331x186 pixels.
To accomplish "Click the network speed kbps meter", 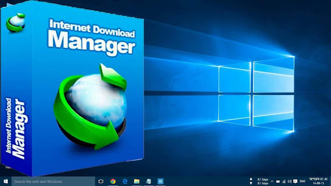I will click(263, 181).
